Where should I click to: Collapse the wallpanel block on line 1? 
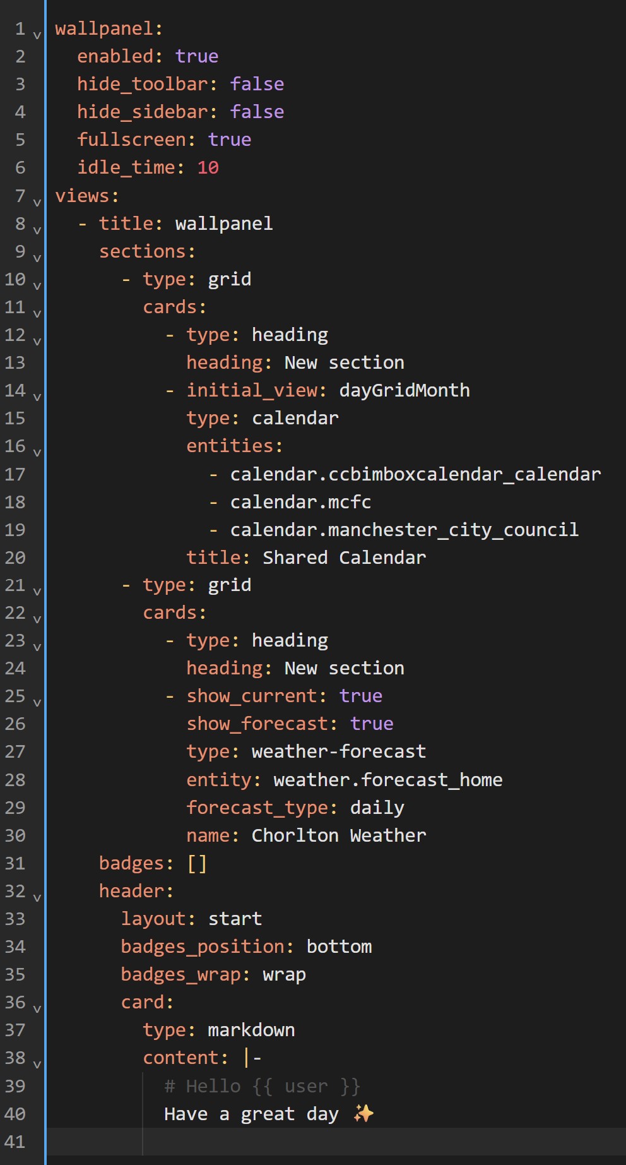click(x=37, y=35)
